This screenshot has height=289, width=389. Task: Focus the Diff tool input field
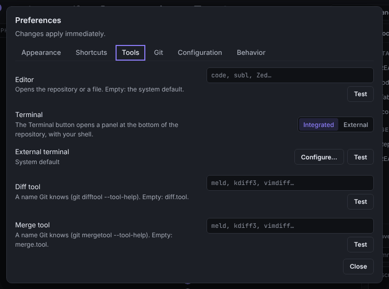[x=290, y=183]
